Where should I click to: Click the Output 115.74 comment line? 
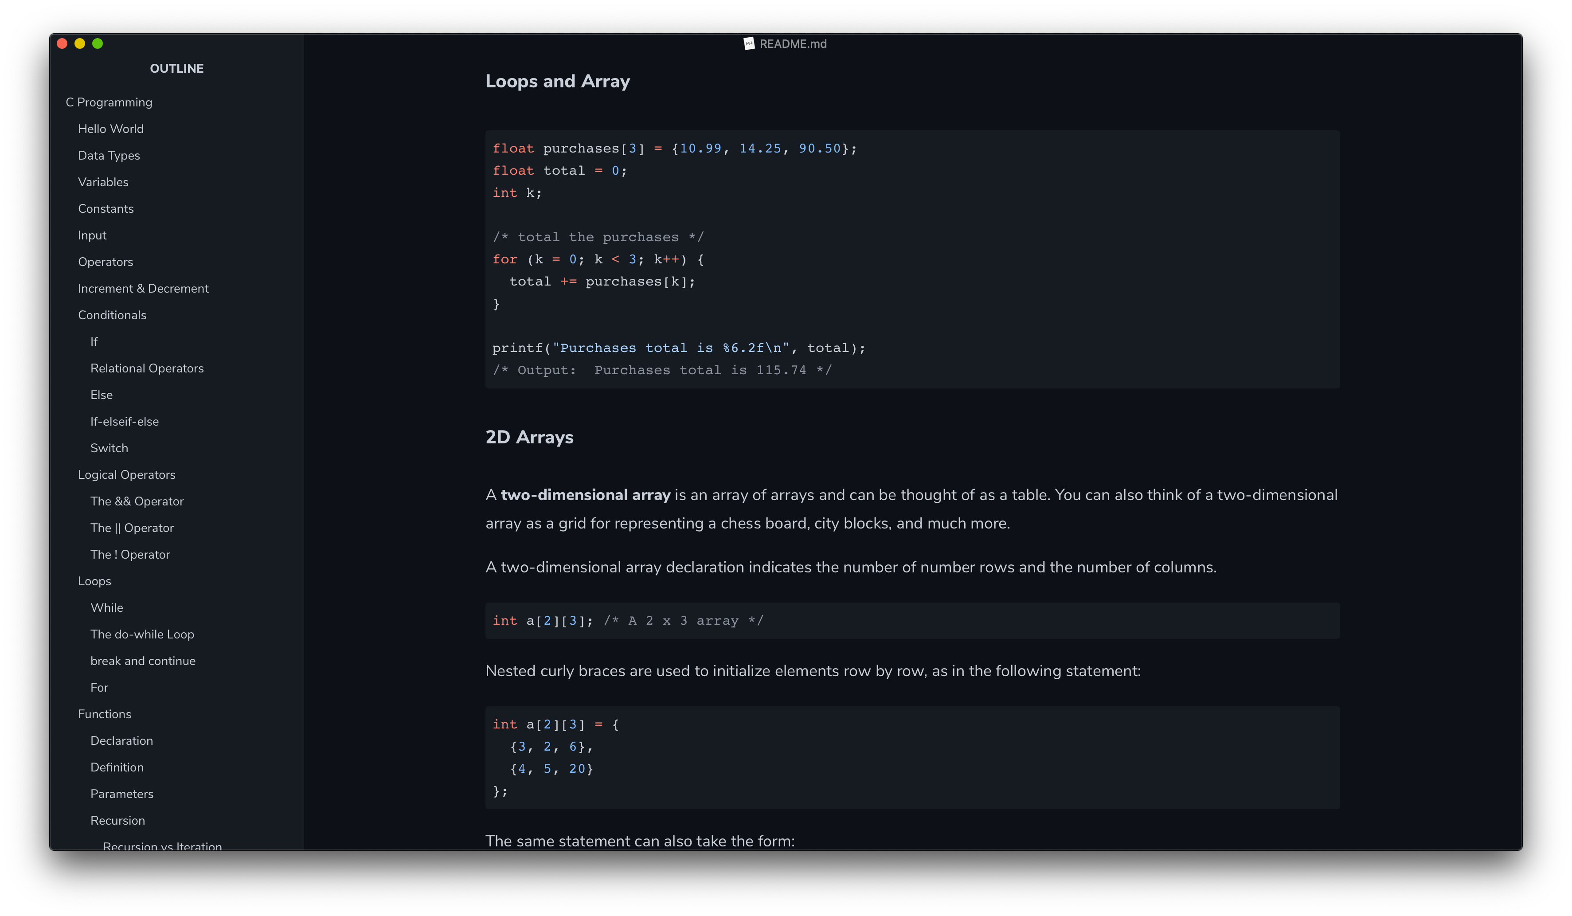pyautogui.click(x=662, y=370)
